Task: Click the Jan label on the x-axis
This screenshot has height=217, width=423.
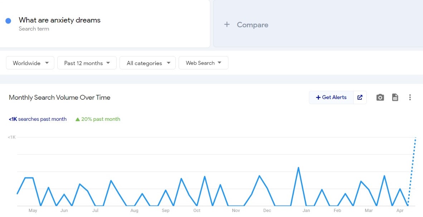Action: click(x=306, y=211)
